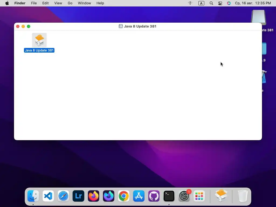Viewport: 276px width, 207px height.
Task: Launch Safari from the Dock
Action: (63, 196)
